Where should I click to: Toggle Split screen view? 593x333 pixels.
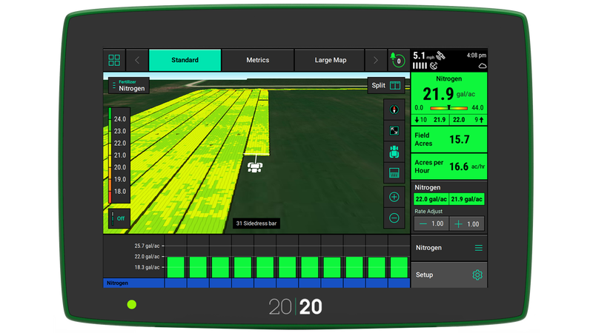pos(386,85)
